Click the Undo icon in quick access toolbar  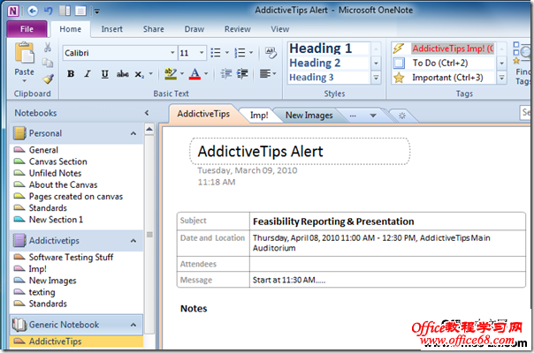point(48,11)
